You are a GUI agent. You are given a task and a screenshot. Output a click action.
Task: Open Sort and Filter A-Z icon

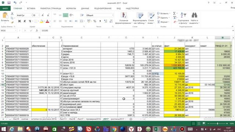tap(184, 15)
